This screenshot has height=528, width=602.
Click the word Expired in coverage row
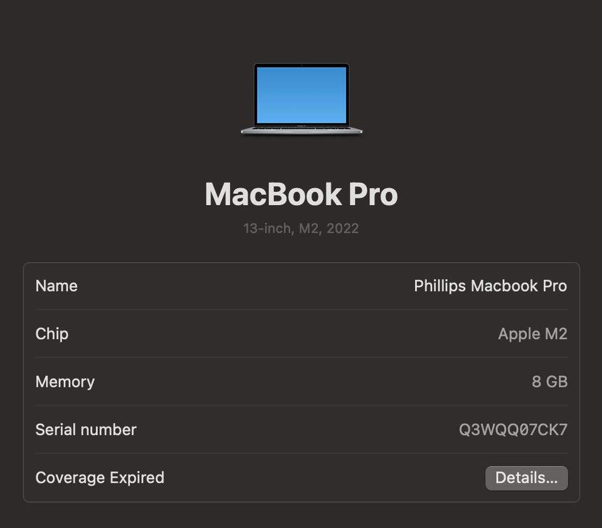[137, 478]
